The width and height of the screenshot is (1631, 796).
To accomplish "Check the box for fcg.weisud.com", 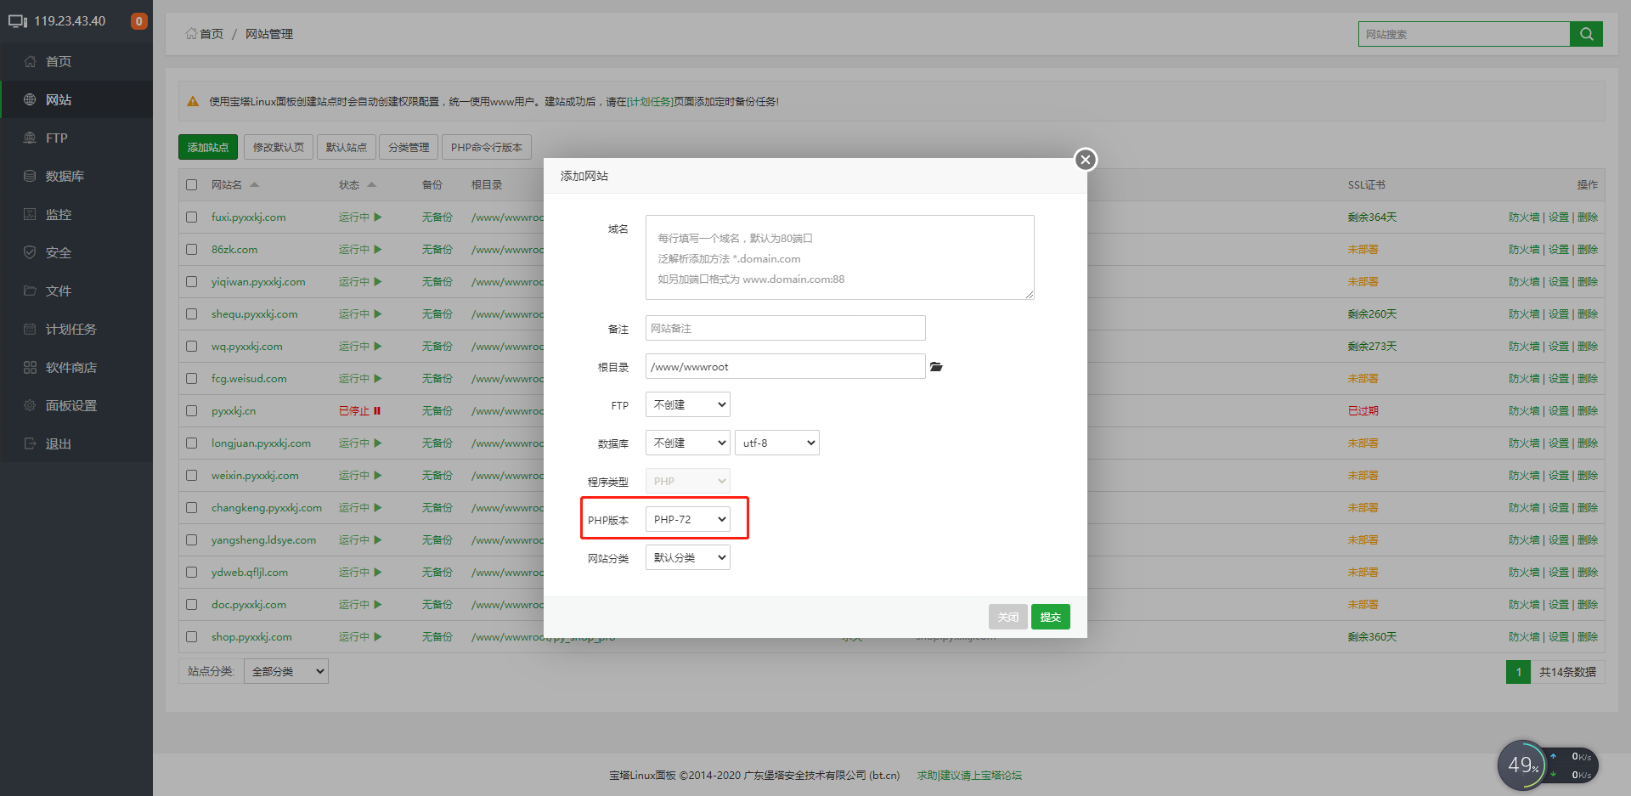I will click(x=192, y=379).
